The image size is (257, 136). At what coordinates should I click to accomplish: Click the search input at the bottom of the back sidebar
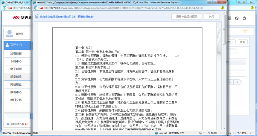(x=17, y=116)
